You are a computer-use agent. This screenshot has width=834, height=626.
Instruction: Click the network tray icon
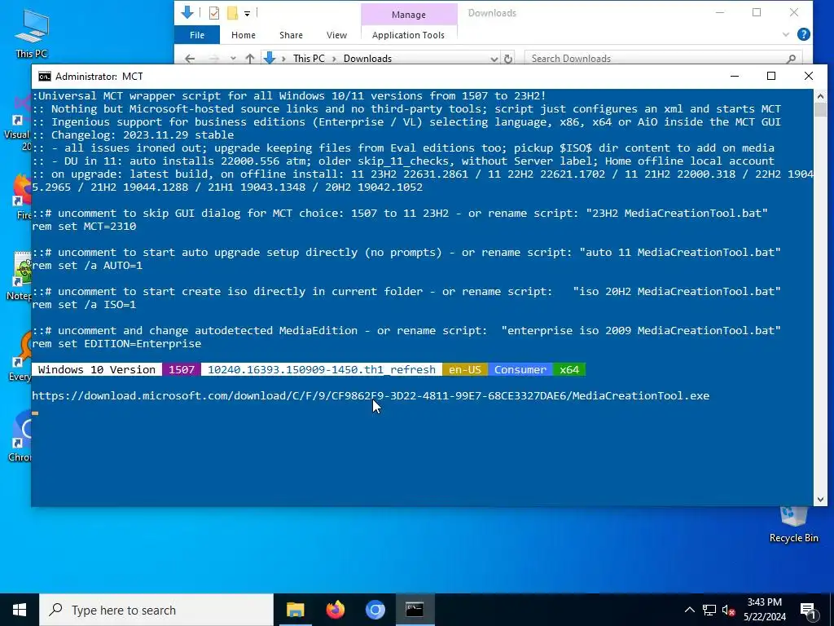(709, 611)
